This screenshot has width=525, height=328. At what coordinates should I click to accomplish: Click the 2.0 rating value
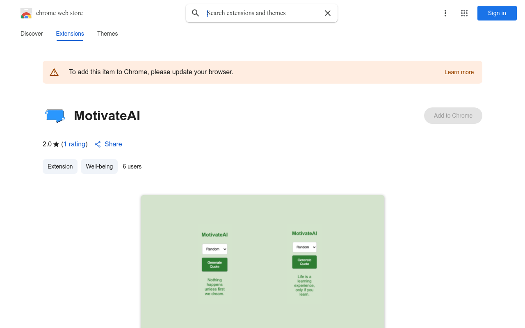coord(47,144)
